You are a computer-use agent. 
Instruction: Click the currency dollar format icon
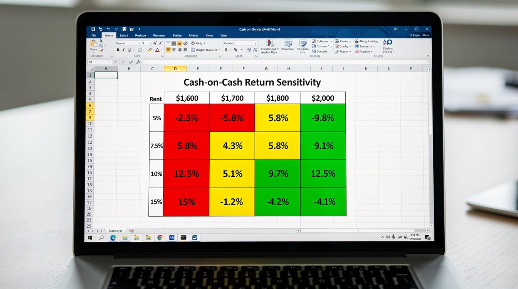point(226,50)
